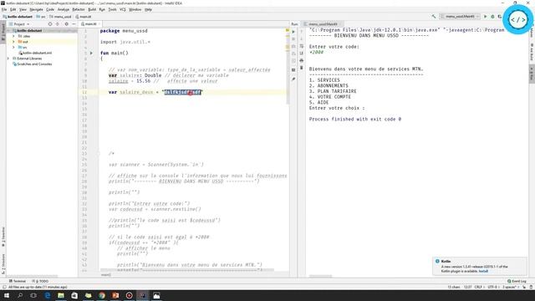Click the down arrow in Run console

(x=301, y=39)
